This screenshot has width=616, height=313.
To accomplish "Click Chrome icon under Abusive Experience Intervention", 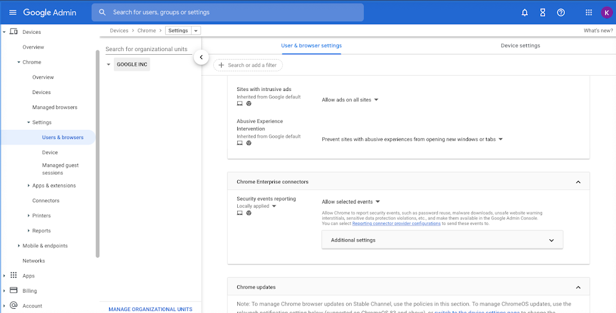I will pos(249,143).
